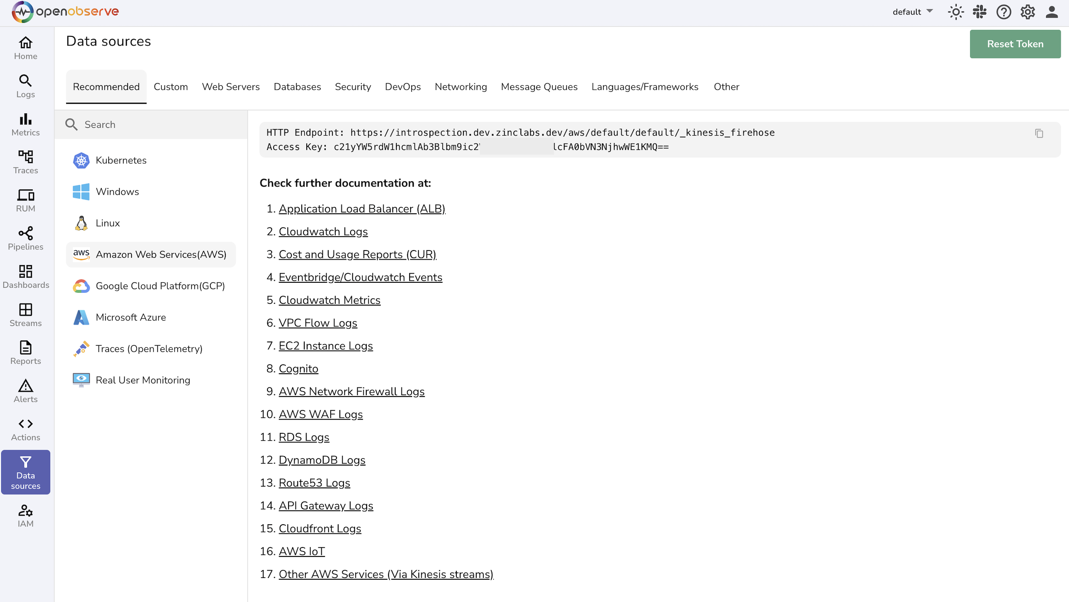Open the Cloudwatch Logs documentation link
1069x602 pixels.
tap(323, 231)
